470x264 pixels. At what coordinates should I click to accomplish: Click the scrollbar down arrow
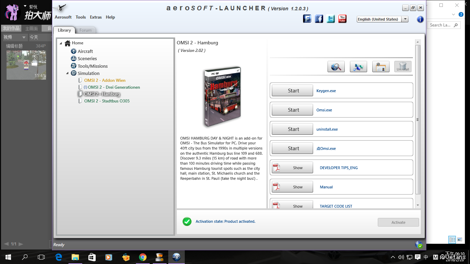tap(418, 206)
